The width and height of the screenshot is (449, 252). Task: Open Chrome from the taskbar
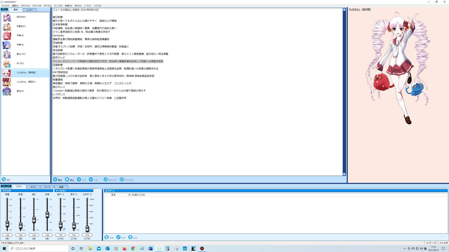click(x=133, y=249)
